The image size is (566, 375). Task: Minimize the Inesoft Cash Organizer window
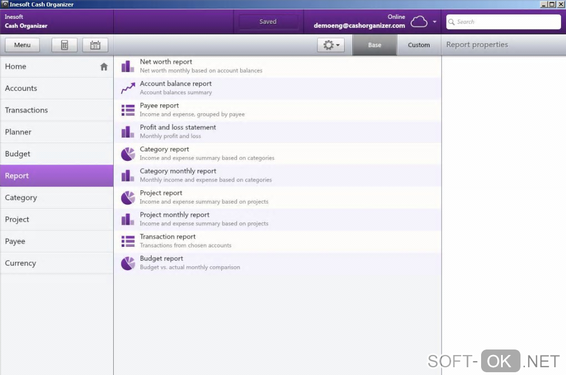point(544,4)
